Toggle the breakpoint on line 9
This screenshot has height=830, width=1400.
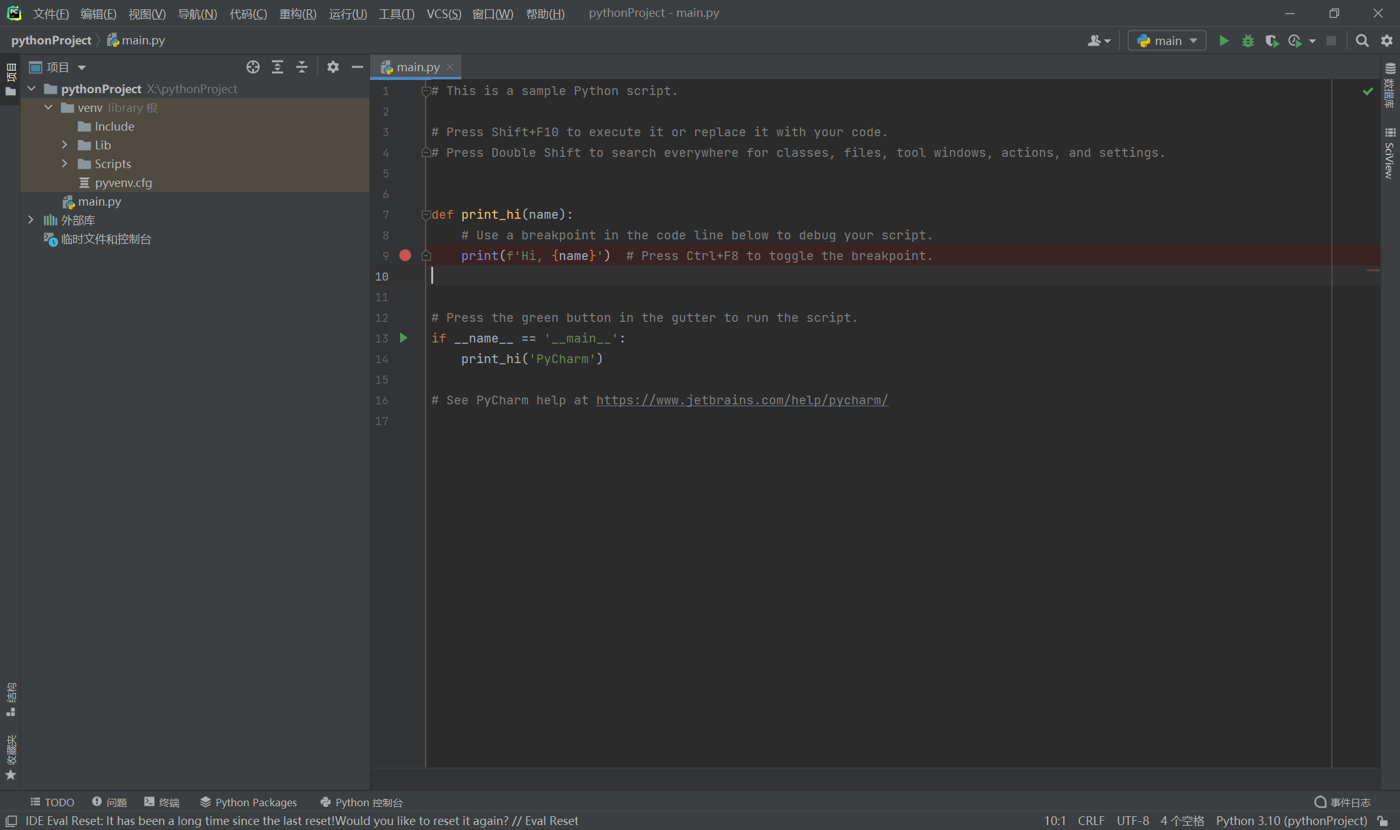pyautogui.click(x=405, y=255)
